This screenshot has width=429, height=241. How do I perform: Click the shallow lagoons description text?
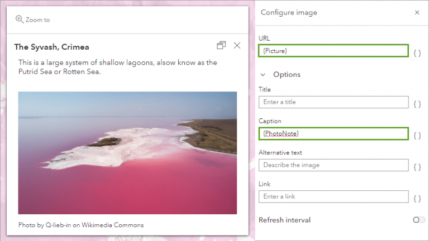118,67
